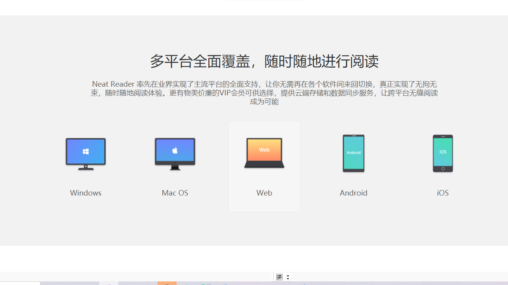The image size is (508, 285).
Task: Click the Apple logo on the Mac display
Action: [175, 151]
